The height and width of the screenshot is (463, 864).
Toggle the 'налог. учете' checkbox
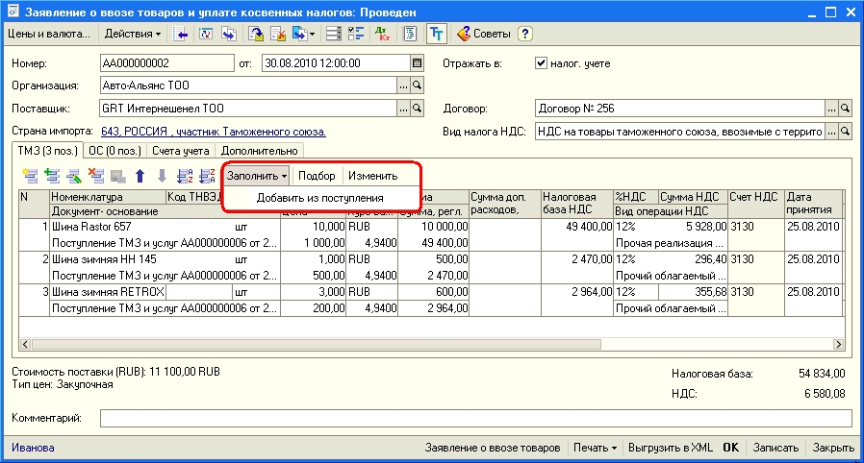[541, 63]
